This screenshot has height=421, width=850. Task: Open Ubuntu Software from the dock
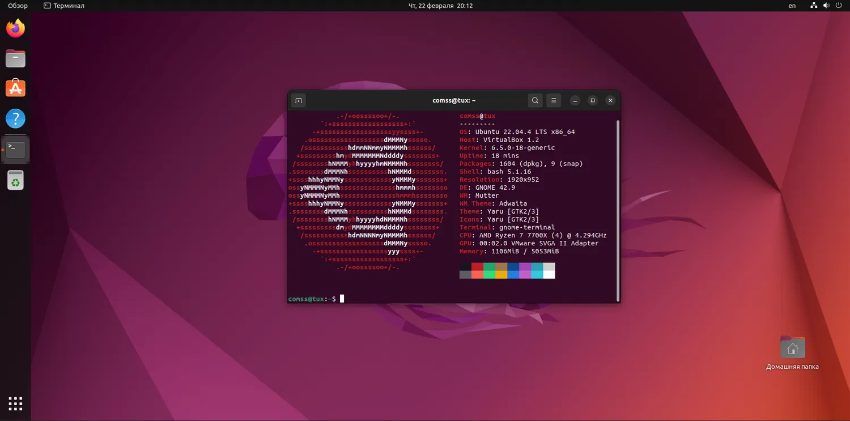tap(15, 88)
